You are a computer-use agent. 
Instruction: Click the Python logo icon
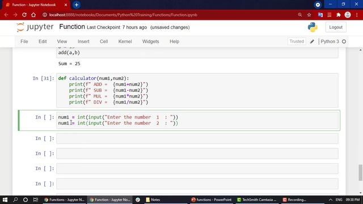[313, 27]
